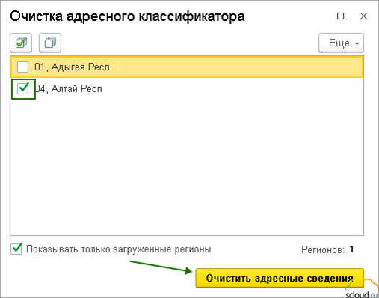Image resolution: width=379 pixels, height=298 pixels.
Task: Open the Еще dropdown menu
Action: [x=341, y=43]
